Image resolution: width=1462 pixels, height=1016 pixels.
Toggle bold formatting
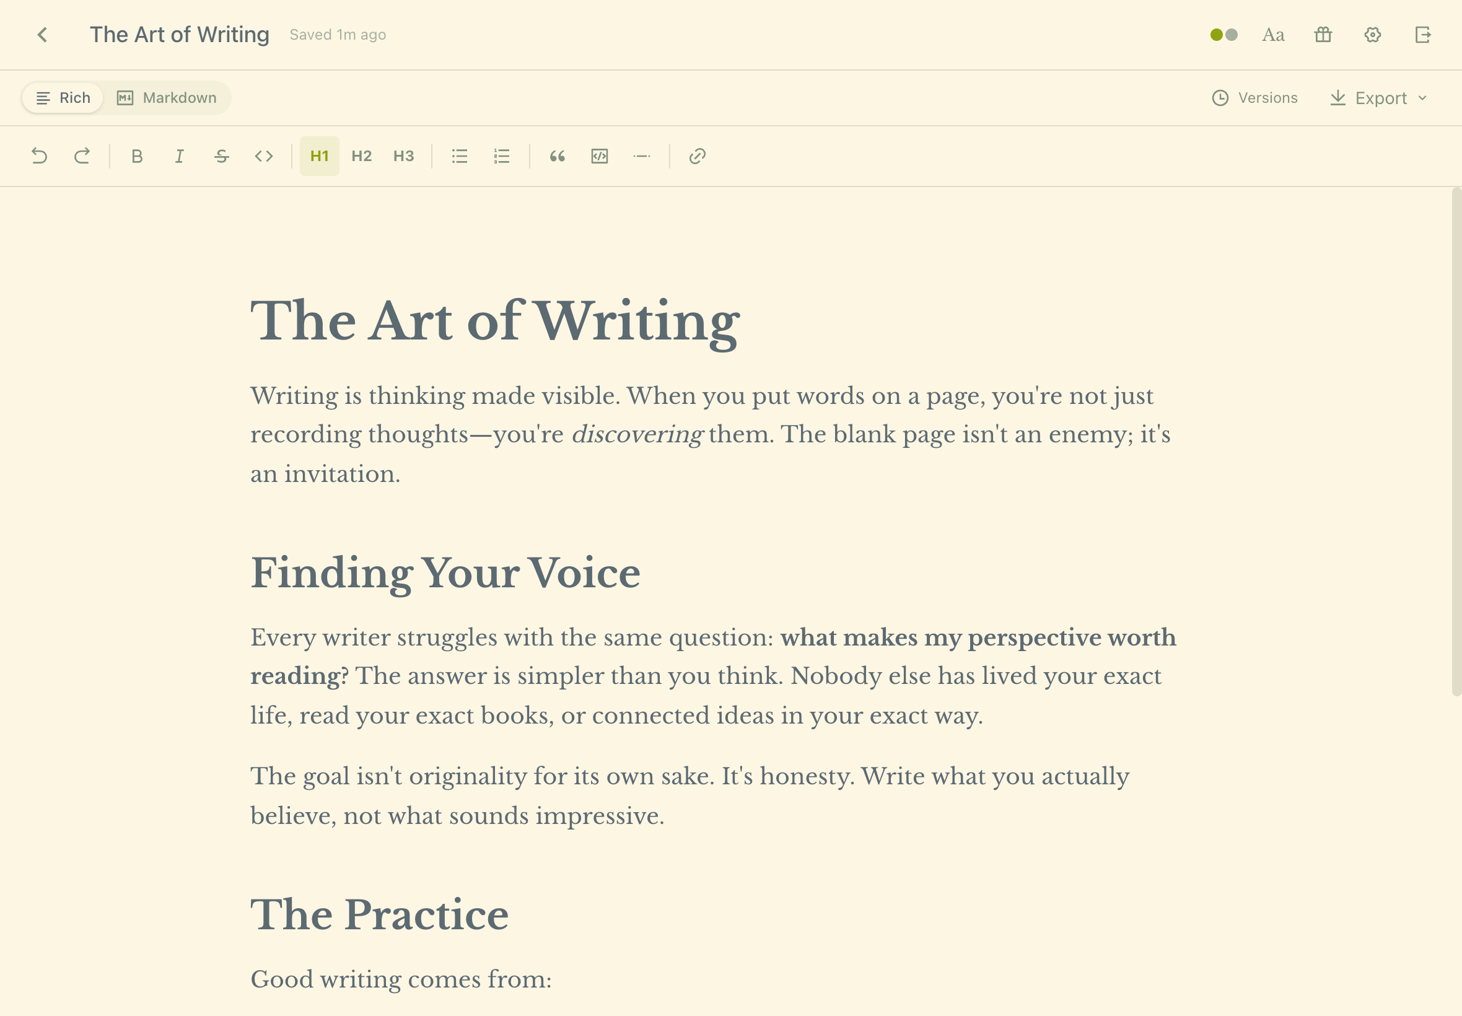click(x=137, y=156)
